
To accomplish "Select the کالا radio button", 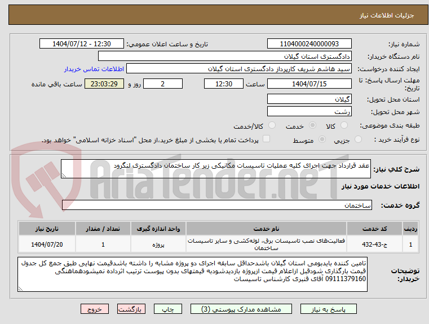I will click(x=344, y=125).
